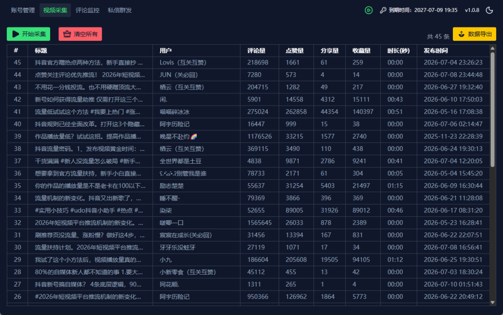The height and width of the screenshot is (315, 503).
Task: Click the key icon beside the expiry time
Action: click(383, 10)
